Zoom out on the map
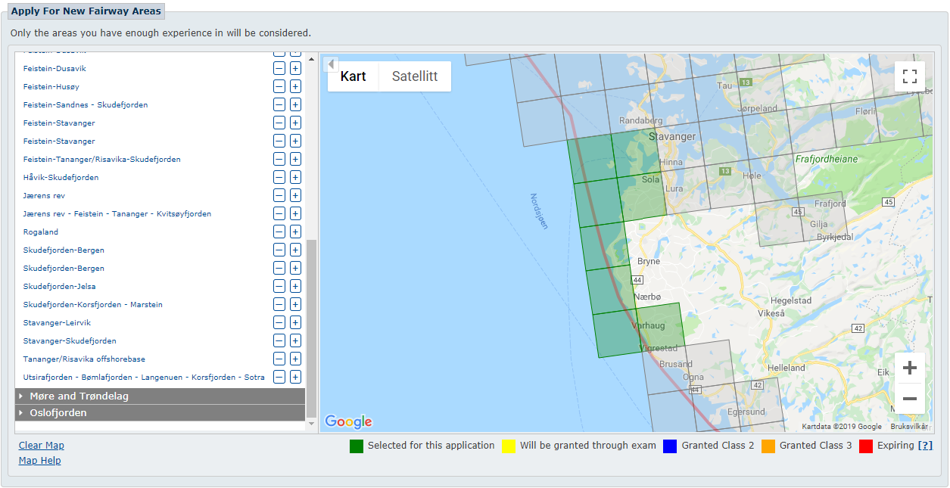The width and height of the screenshot is (950, 488). tap(910, 399)
